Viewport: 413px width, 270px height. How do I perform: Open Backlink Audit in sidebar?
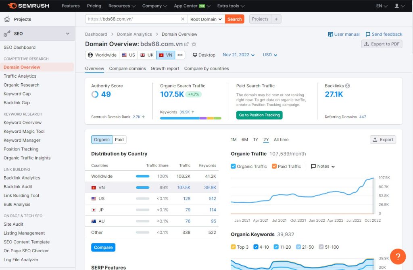coord(18,187)
